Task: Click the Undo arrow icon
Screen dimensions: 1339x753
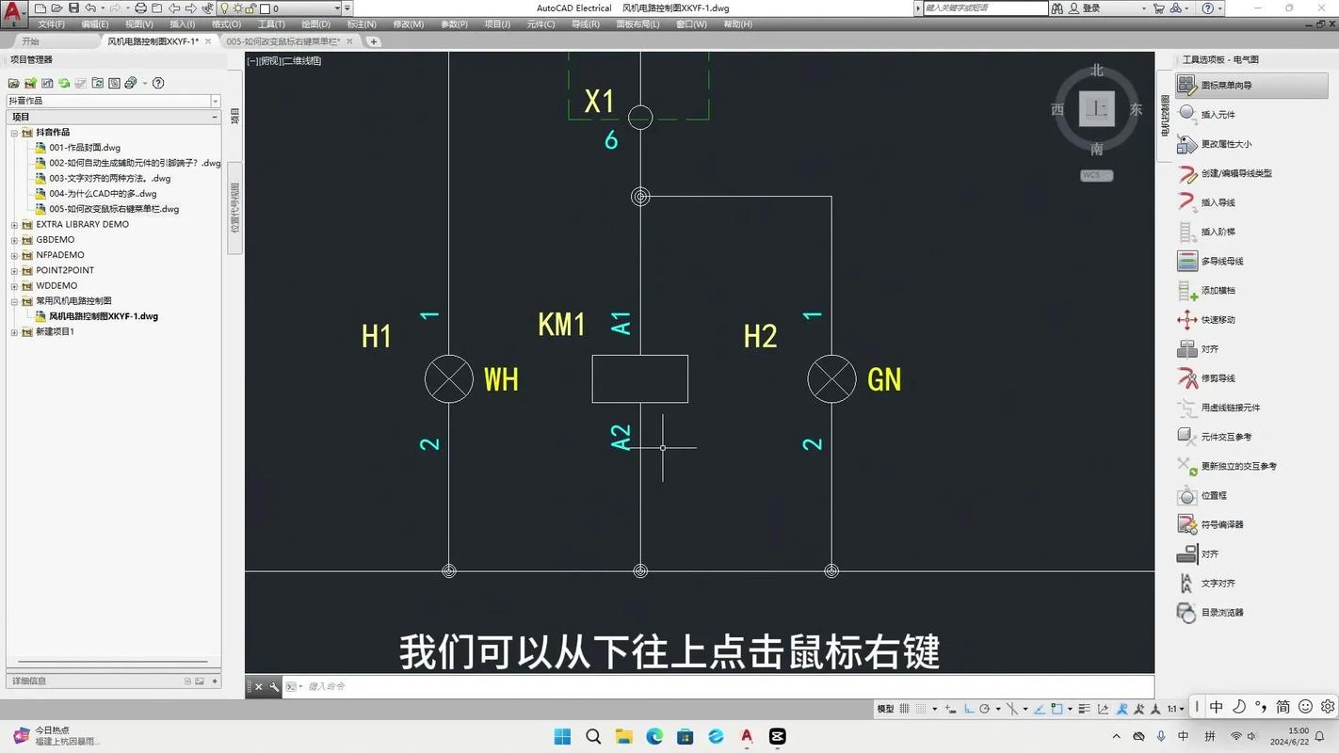Action: [x=90, y=8]
